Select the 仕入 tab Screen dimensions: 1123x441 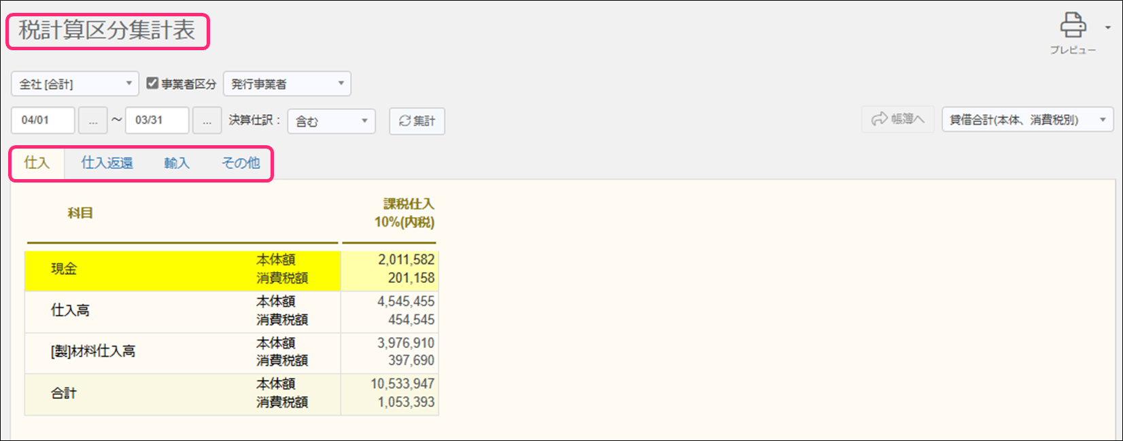(37, 163)
